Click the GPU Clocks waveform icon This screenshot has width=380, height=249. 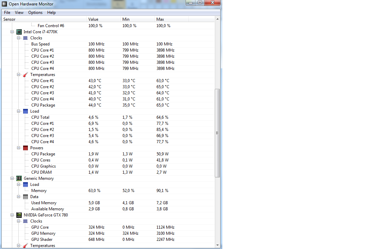25,221
